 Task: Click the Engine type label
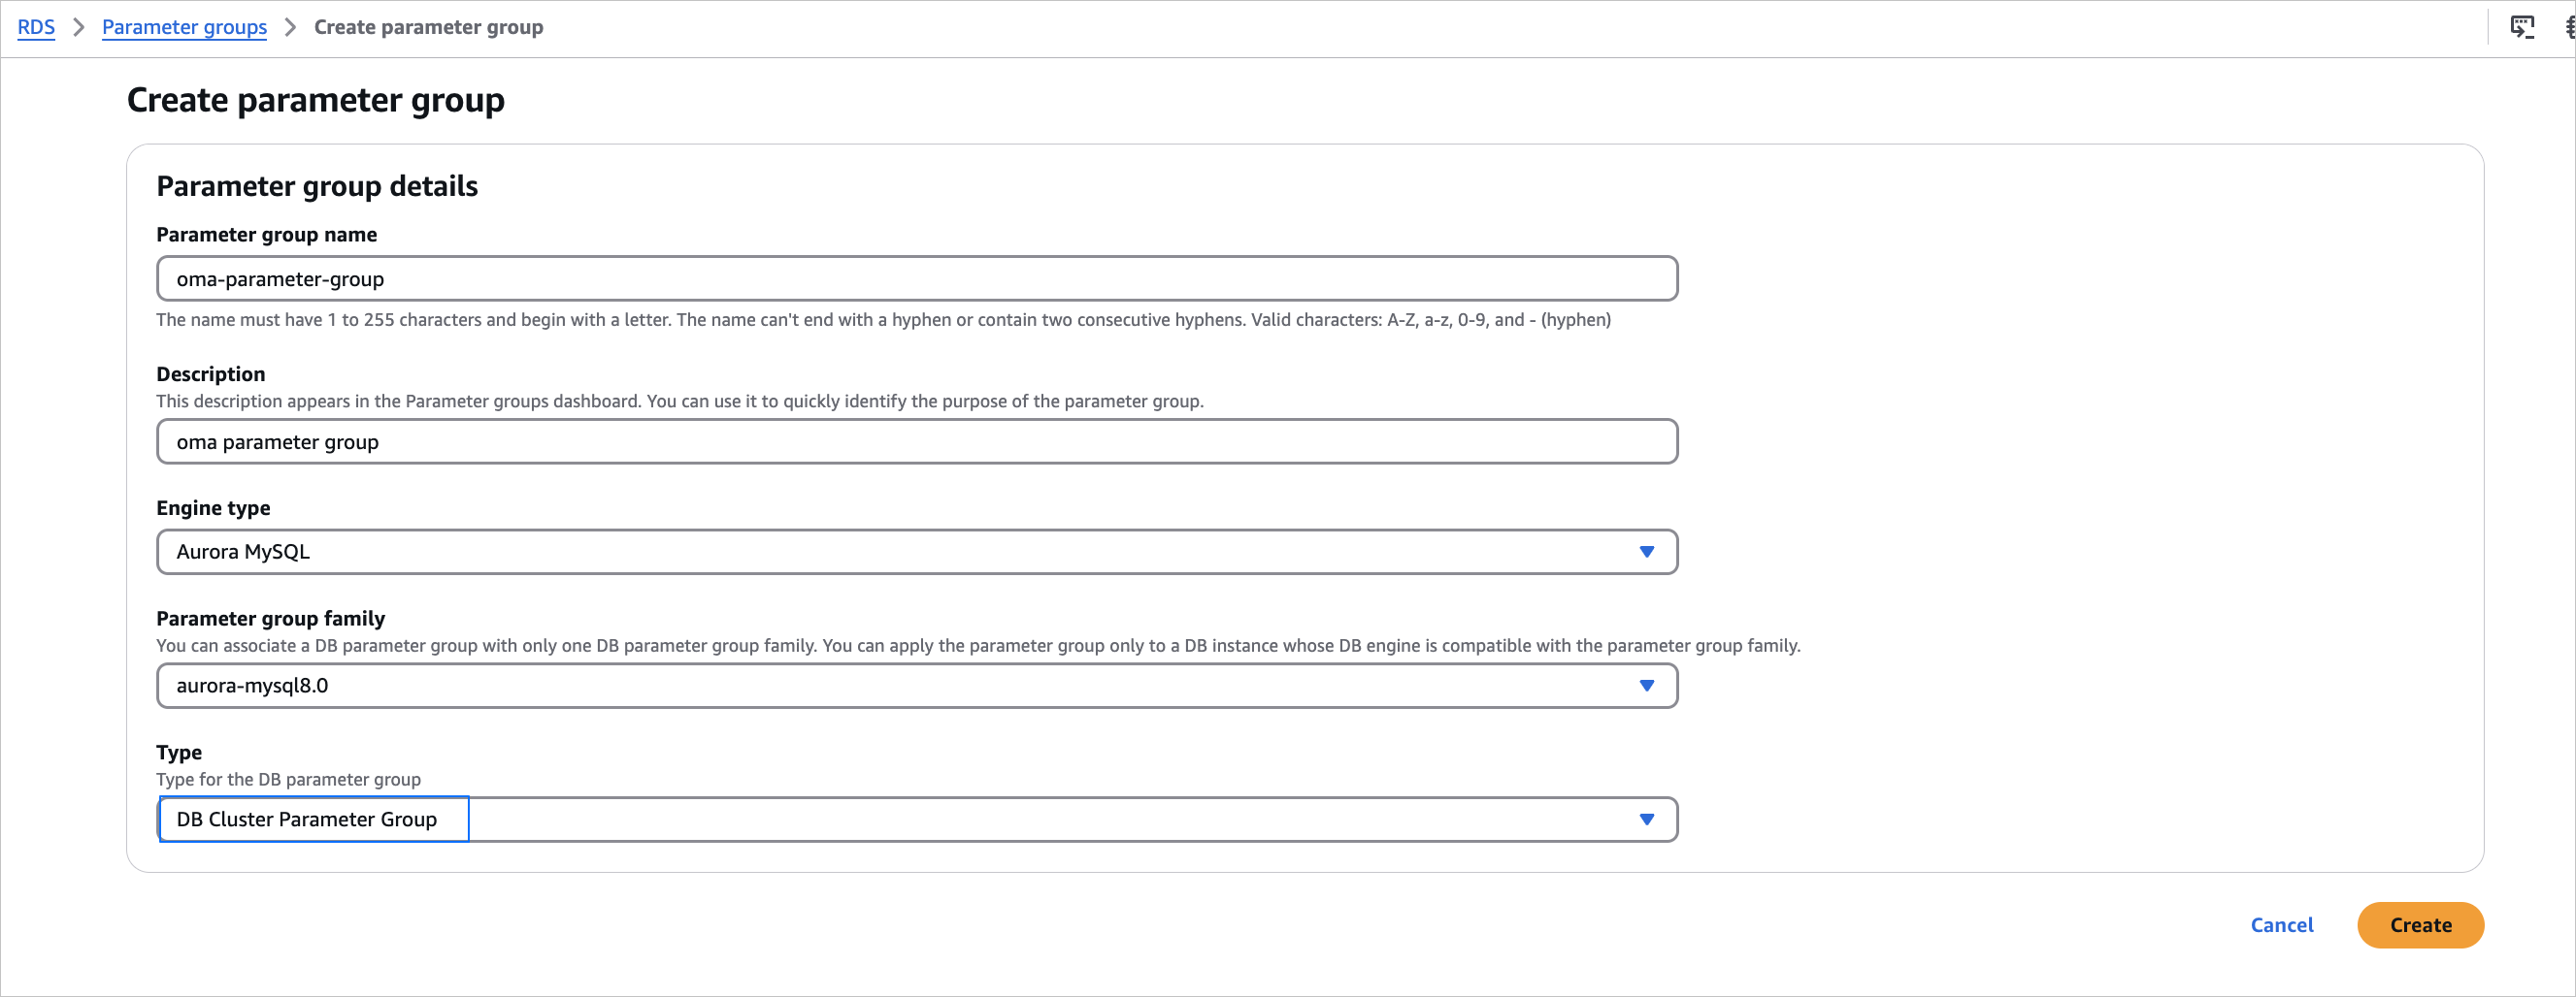point(213,507)
